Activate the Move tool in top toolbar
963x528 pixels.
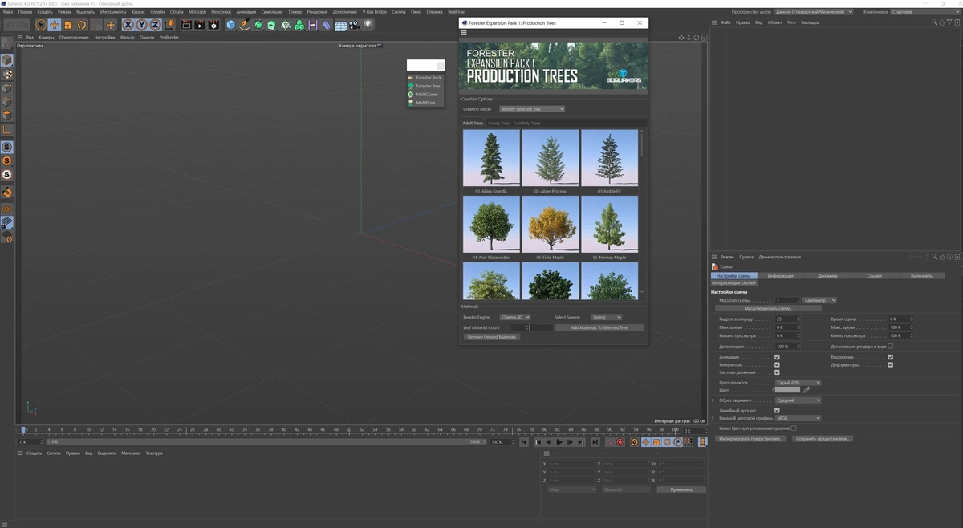pyautogui.click(x=55, y=25)
